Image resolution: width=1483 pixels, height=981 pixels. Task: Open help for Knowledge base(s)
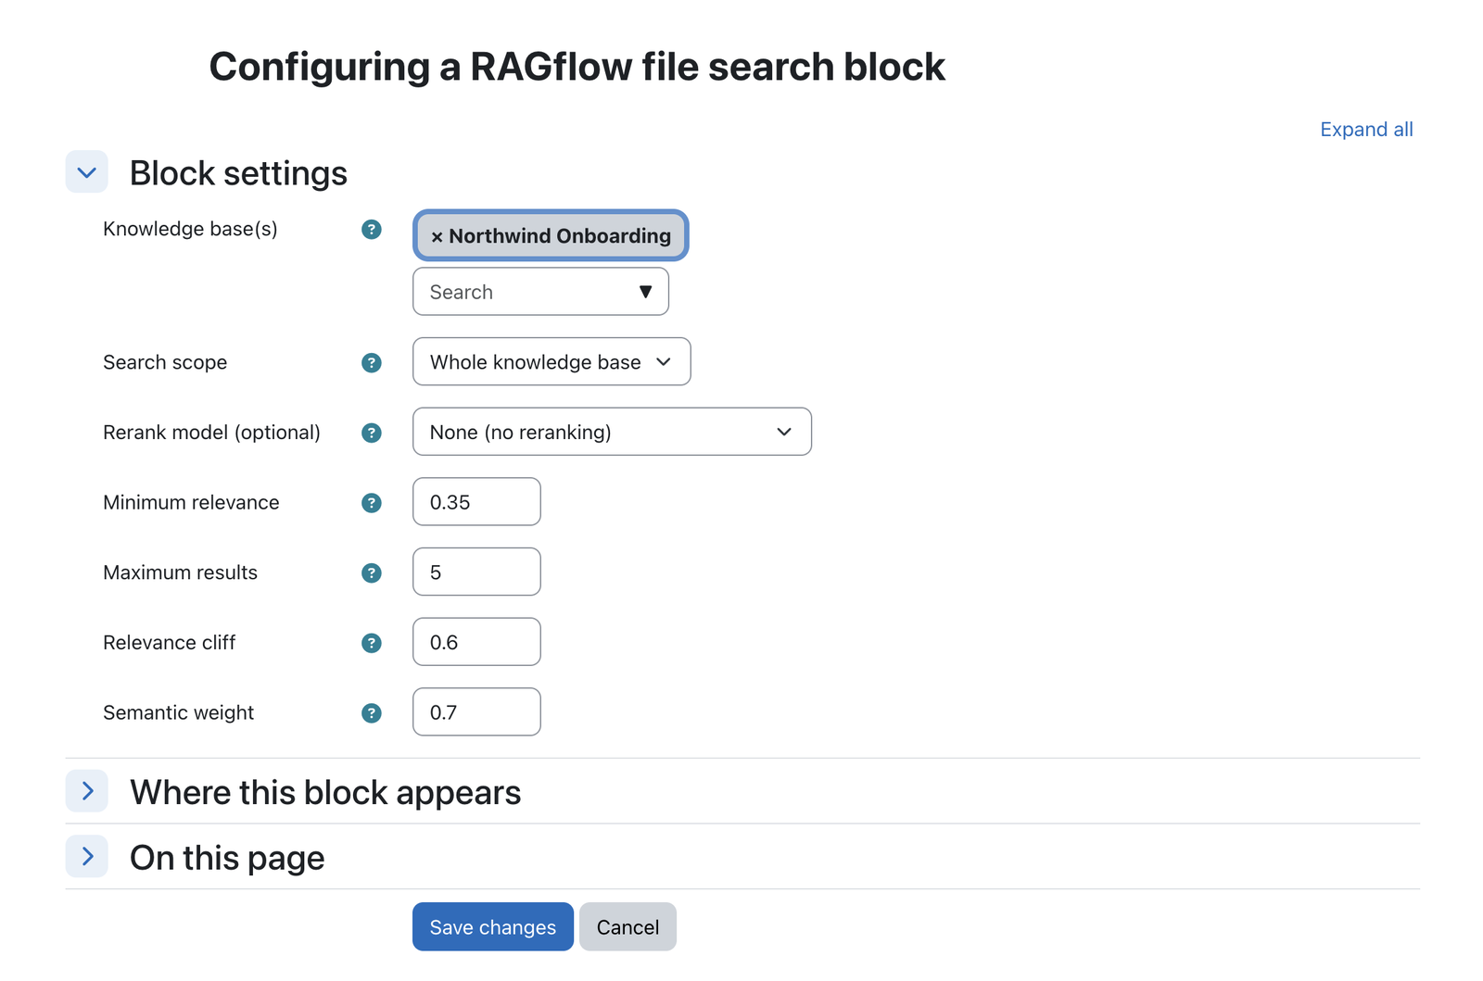372,230
